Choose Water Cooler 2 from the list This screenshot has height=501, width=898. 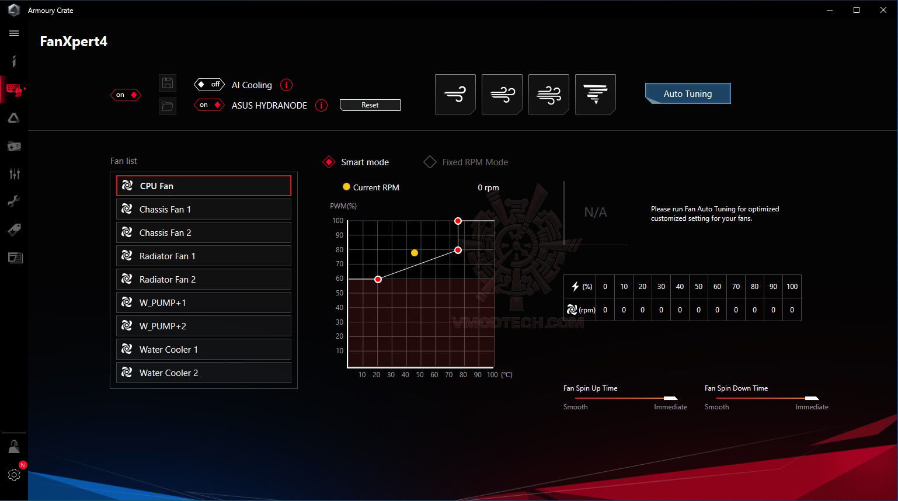point(204,373)
